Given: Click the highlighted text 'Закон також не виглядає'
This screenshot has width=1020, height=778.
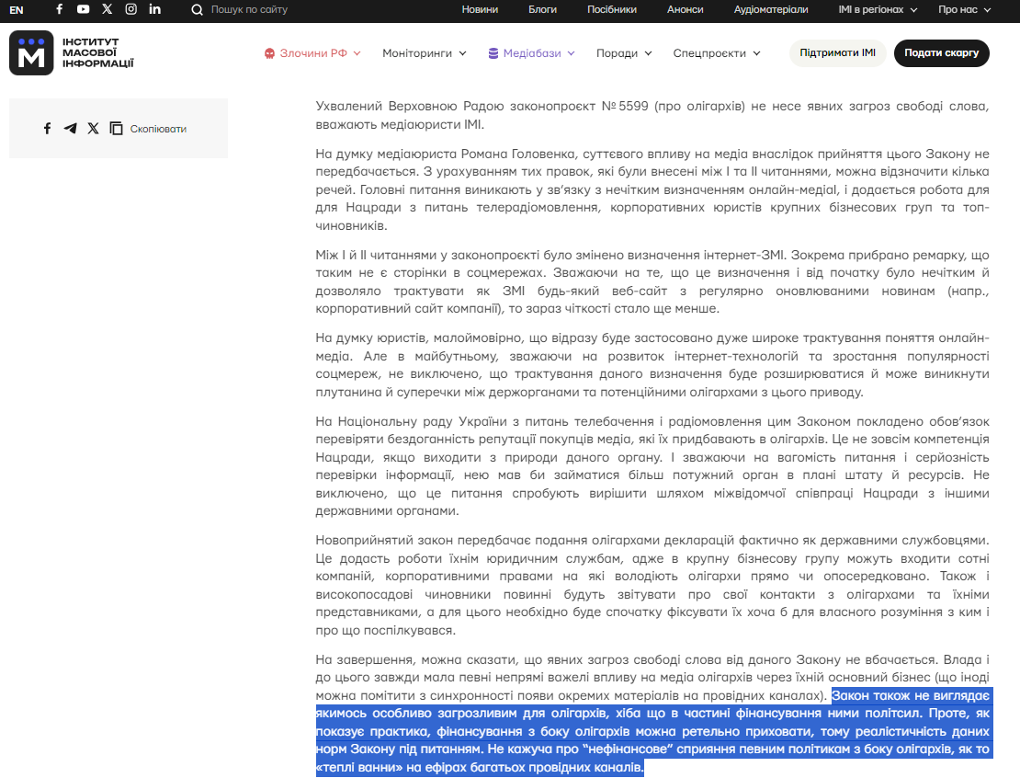Looking at the screenshot, I should 910,695.
